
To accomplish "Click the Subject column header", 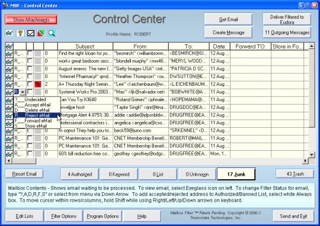I will pyautogui.click(x=85, y=47).
